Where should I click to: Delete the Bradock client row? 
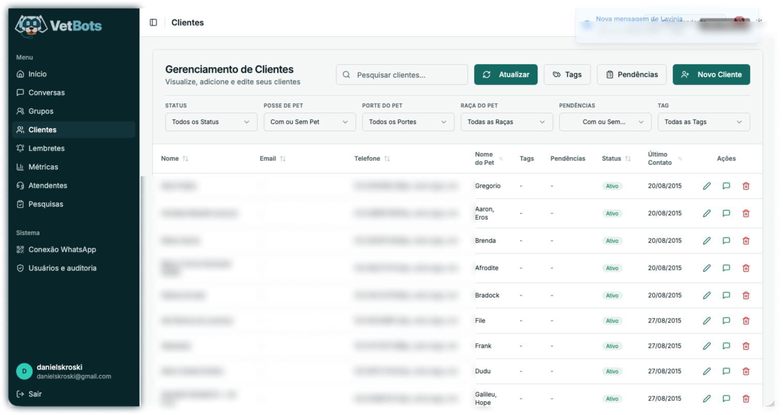pos(746,295)
